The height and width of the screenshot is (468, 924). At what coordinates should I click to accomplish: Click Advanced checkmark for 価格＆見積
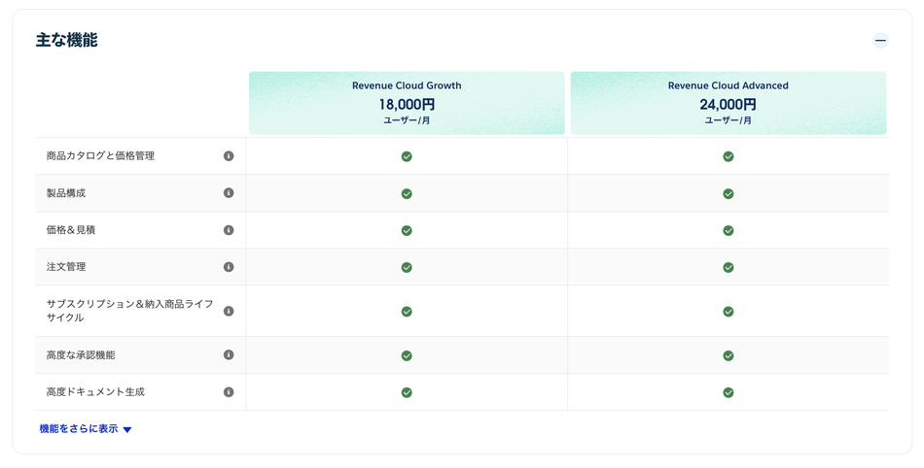[x=729, y=230]
